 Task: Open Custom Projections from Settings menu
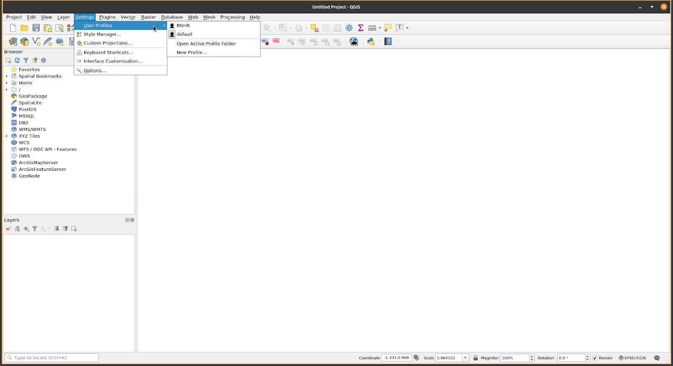point(121,43)
